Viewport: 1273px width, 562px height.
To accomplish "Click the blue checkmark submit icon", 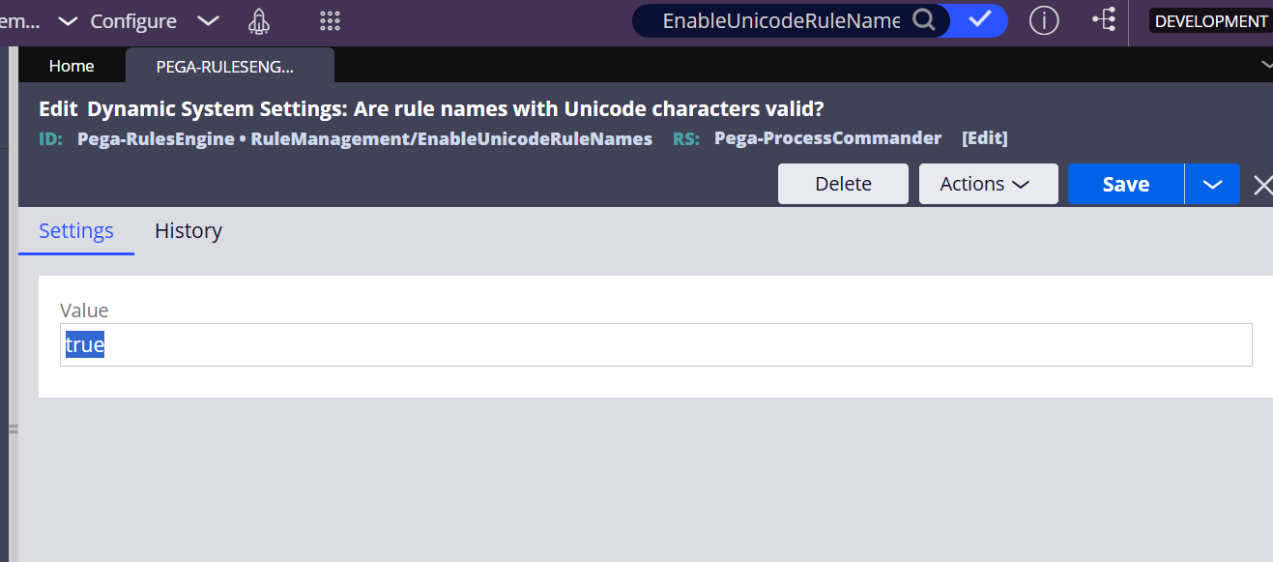I will click(979, 20).
